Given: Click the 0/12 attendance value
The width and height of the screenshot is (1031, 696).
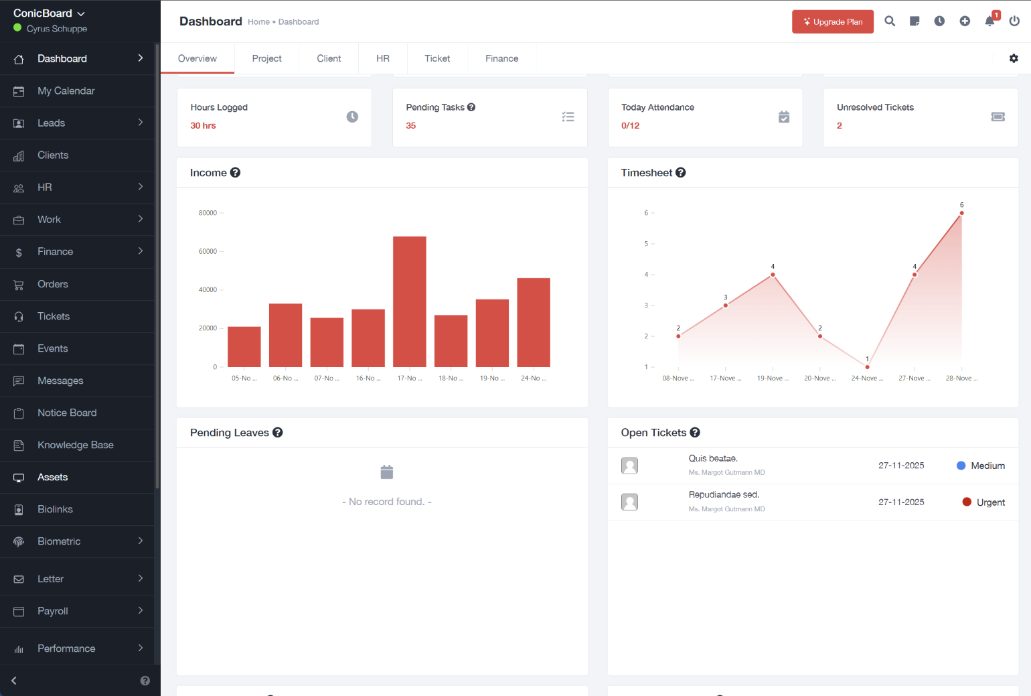Looking at the screenshot, I should click(x=630, y=125).
